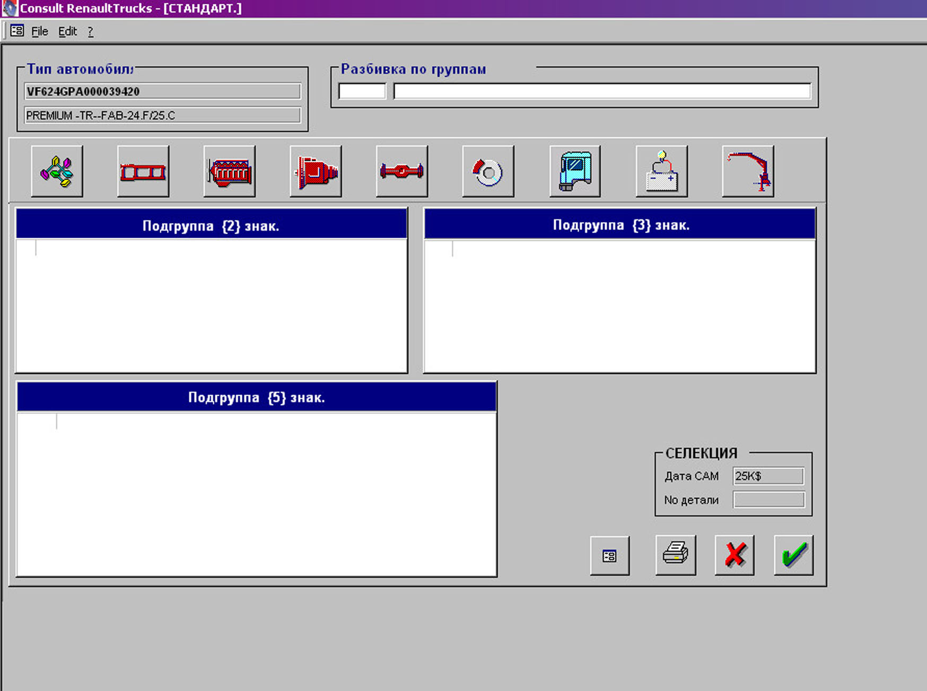Open the File menu
927x691 pixels.
[x=39, y=31]
